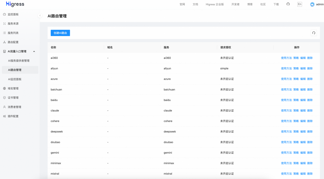The height and width of the screenshot is (179, 324).
Task: Open 插件配置 in the sidebar
Action: [13, 116]
